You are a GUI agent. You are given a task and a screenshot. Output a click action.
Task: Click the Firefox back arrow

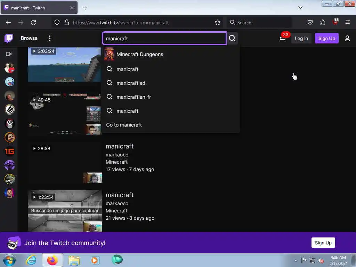coord(8,23)
